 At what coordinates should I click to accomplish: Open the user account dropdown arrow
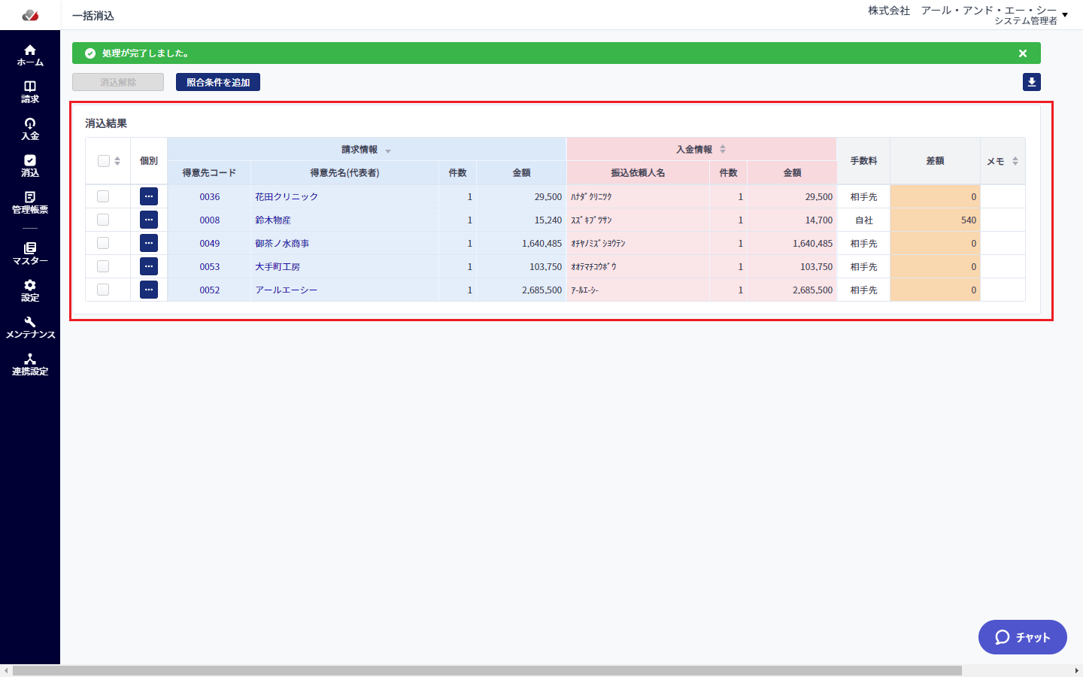1065,15
